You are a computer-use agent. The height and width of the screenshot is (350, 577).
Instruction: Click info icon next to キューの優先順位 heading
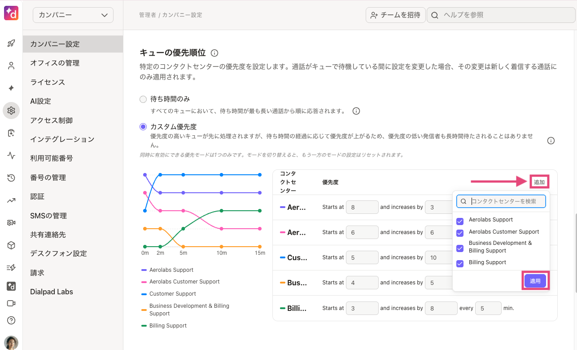(x=214, y=53)
